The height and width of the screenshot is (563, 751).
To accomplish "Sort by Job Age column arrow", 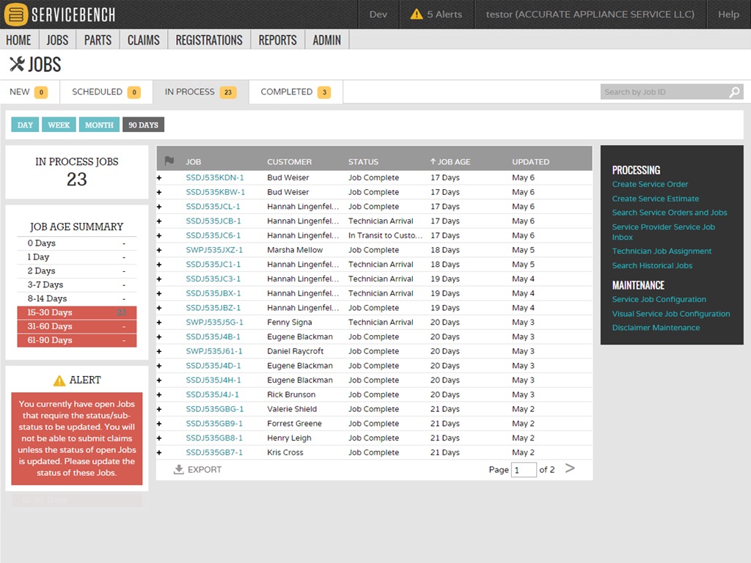I will 433,161.
